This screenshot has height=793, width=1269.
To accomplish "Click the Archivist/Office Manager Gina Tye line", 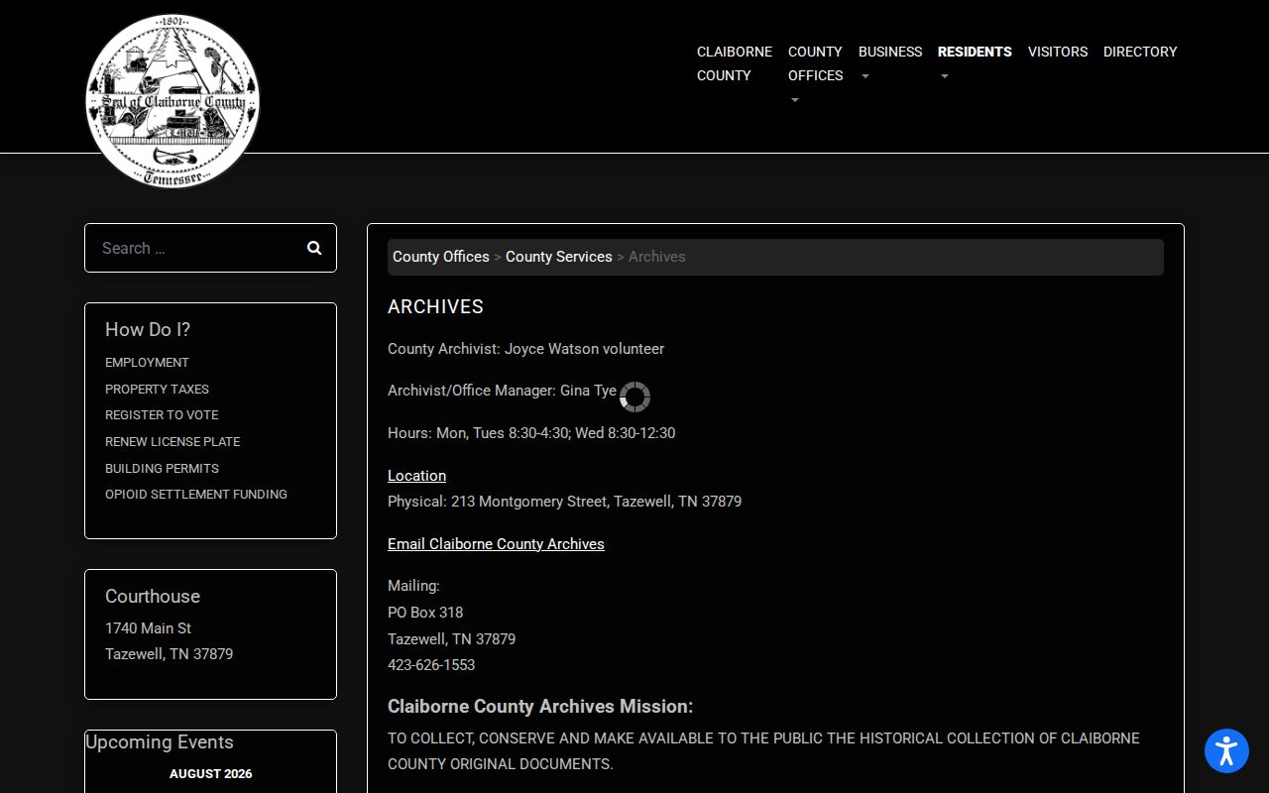I will click(503, 391).
